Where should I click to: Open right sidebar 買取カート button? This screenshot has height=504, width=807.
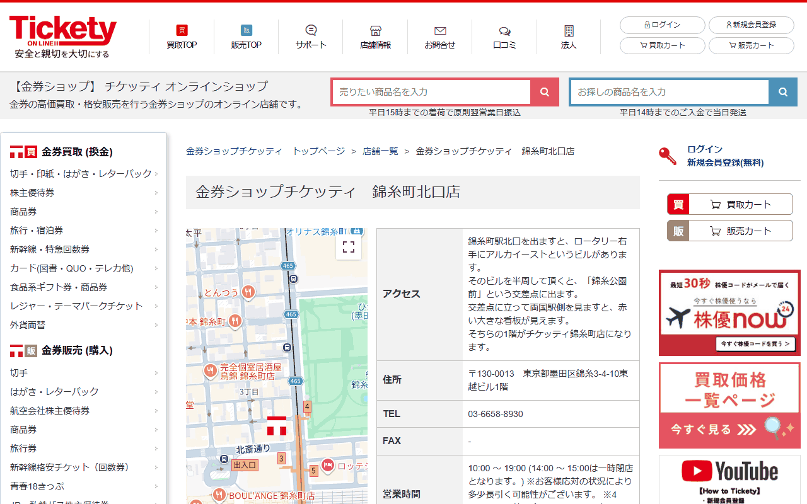pyautogui.click(x=730, y=204)
